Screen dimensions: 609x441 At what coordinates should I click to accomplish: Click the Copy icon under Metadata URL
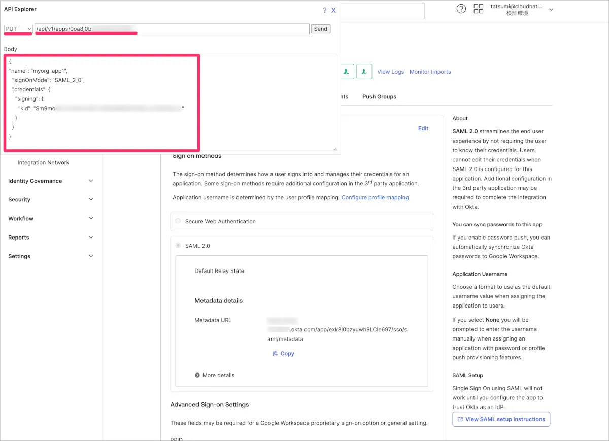275,354
